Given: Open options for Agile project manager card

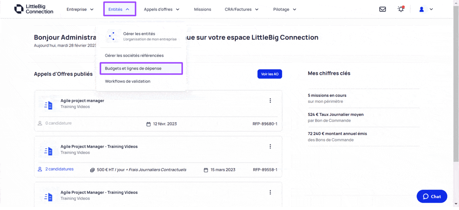Looking at the screenshot, I should pyautogui.click(x=270, y=101).
